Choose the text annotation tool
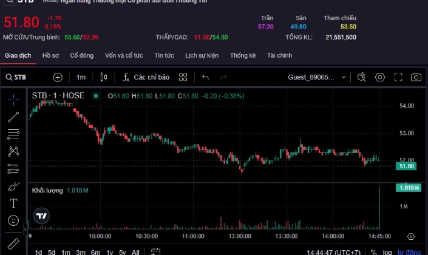Viewport: 428px width, 255px height. tap(14, 203)
